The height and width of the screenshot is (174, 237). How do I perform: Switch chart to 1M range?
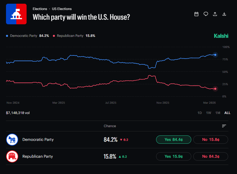218,113
